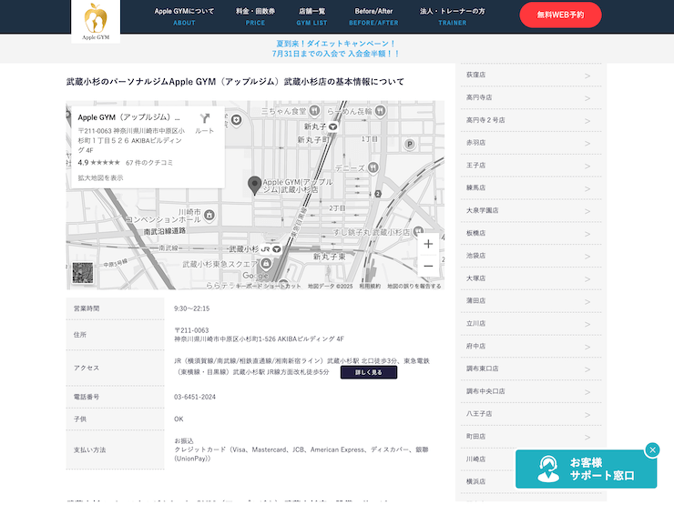Zoom in the map with plus button
674x505 pixels.
tap(428, 244)
